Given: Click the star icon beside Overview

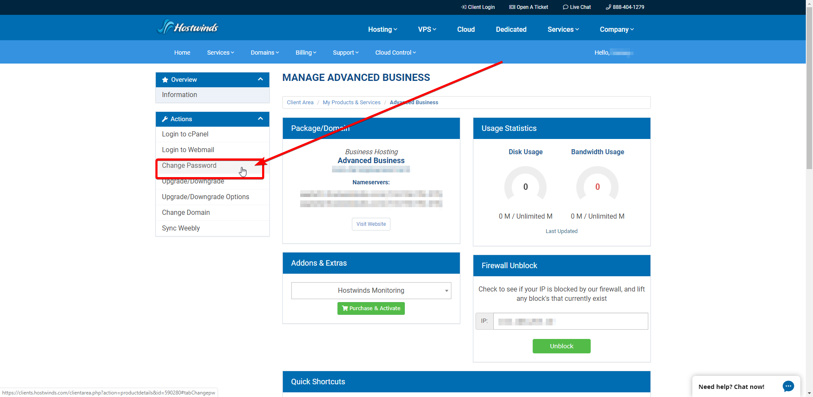Looking at the screenshot, I should click(165, 80).
